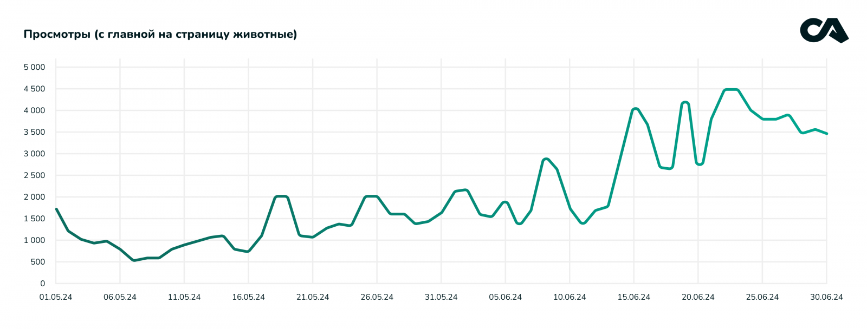
Task: Select the 30.06.24 date label
Action: 826,297
